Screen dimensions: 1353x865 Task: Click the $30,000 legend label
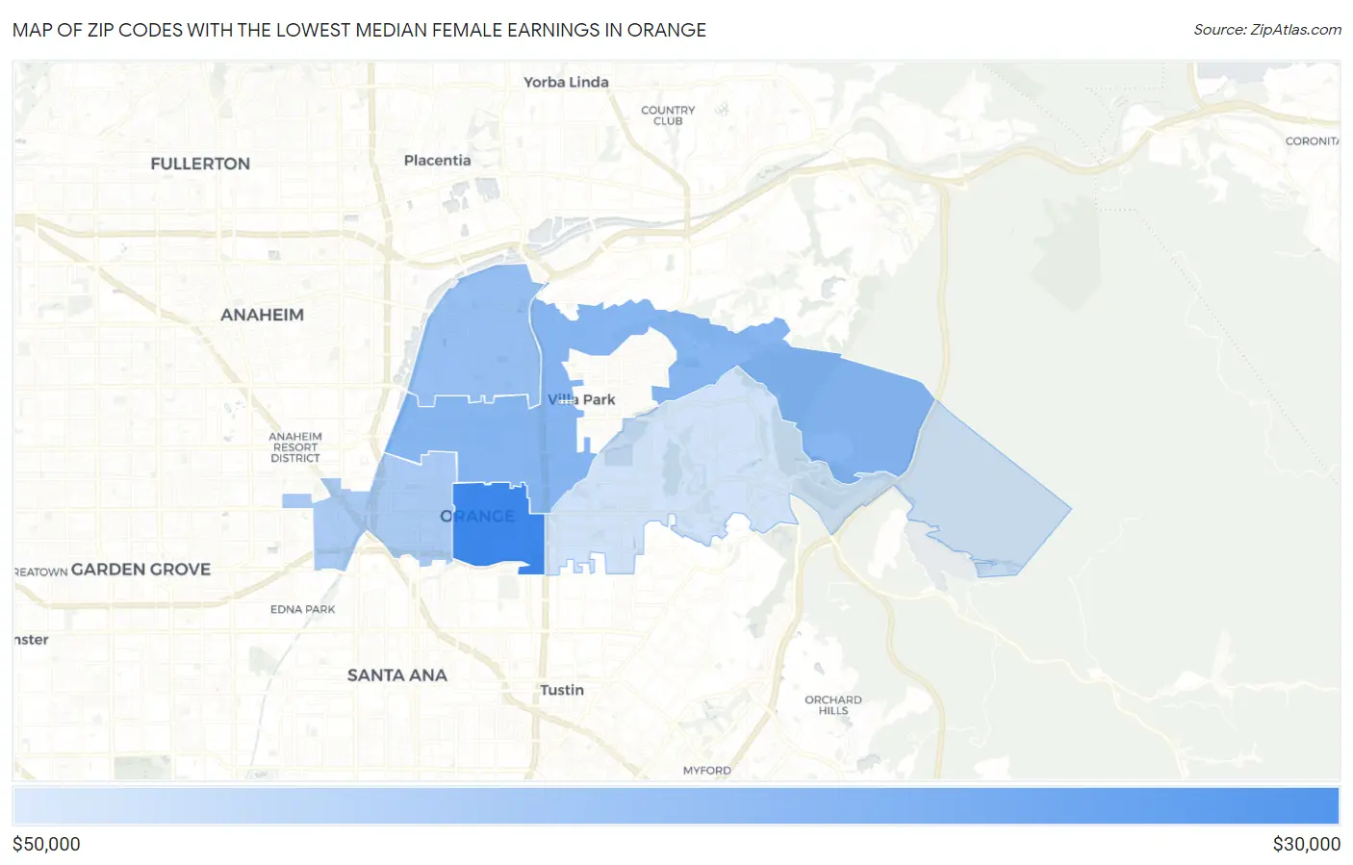pyautogui.click(x=1306, y=844)
